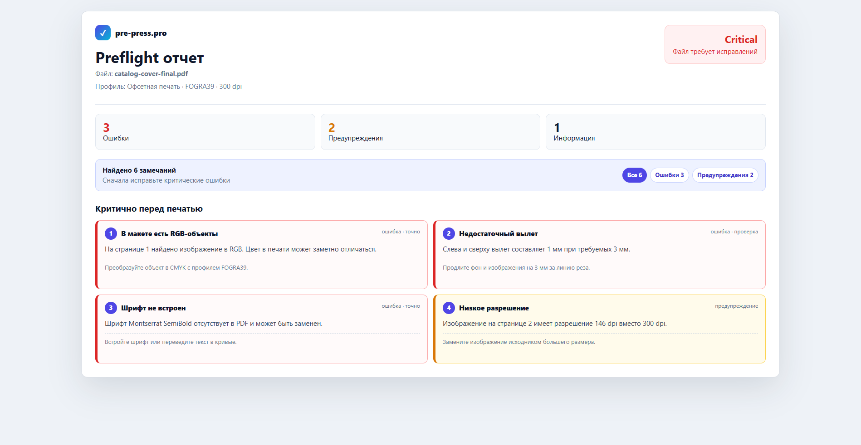The height and width of the screenshot is (445, 861).
Task: Open the 2 Предупреждения summary card
Action: pyautogui.click(x=430, y=132)
